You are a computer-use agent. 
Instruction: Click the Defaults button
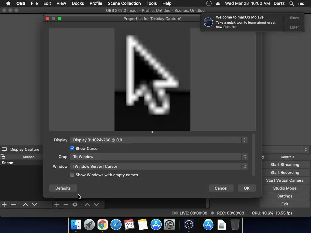coord(63,188)
